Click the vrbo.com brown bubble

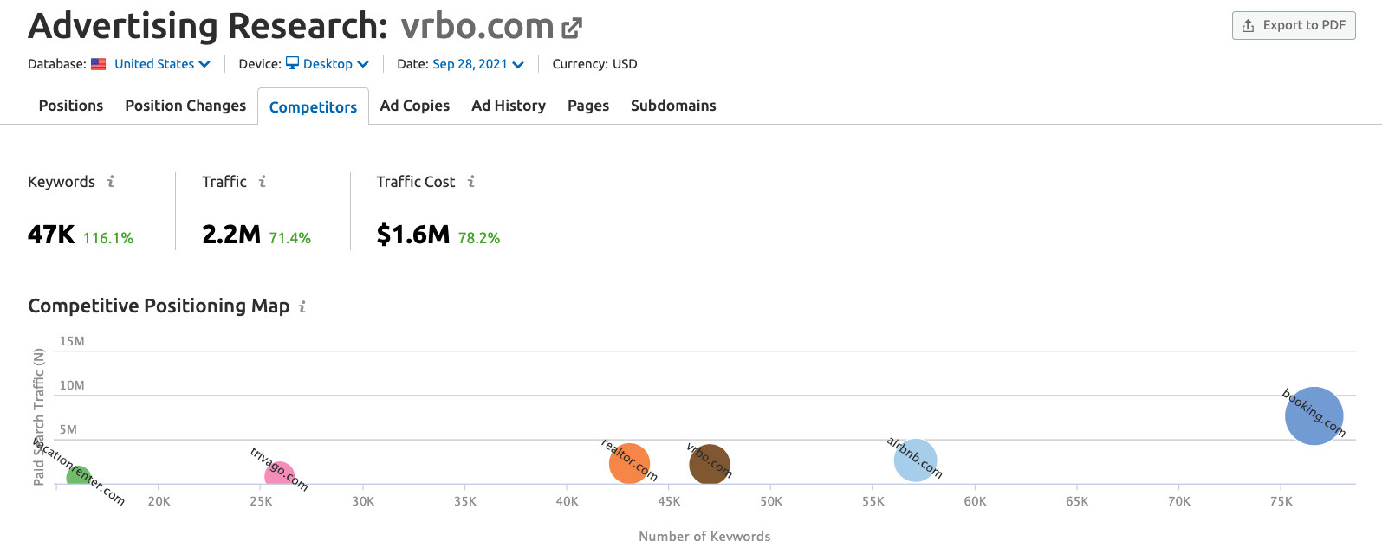pos(710,465)
